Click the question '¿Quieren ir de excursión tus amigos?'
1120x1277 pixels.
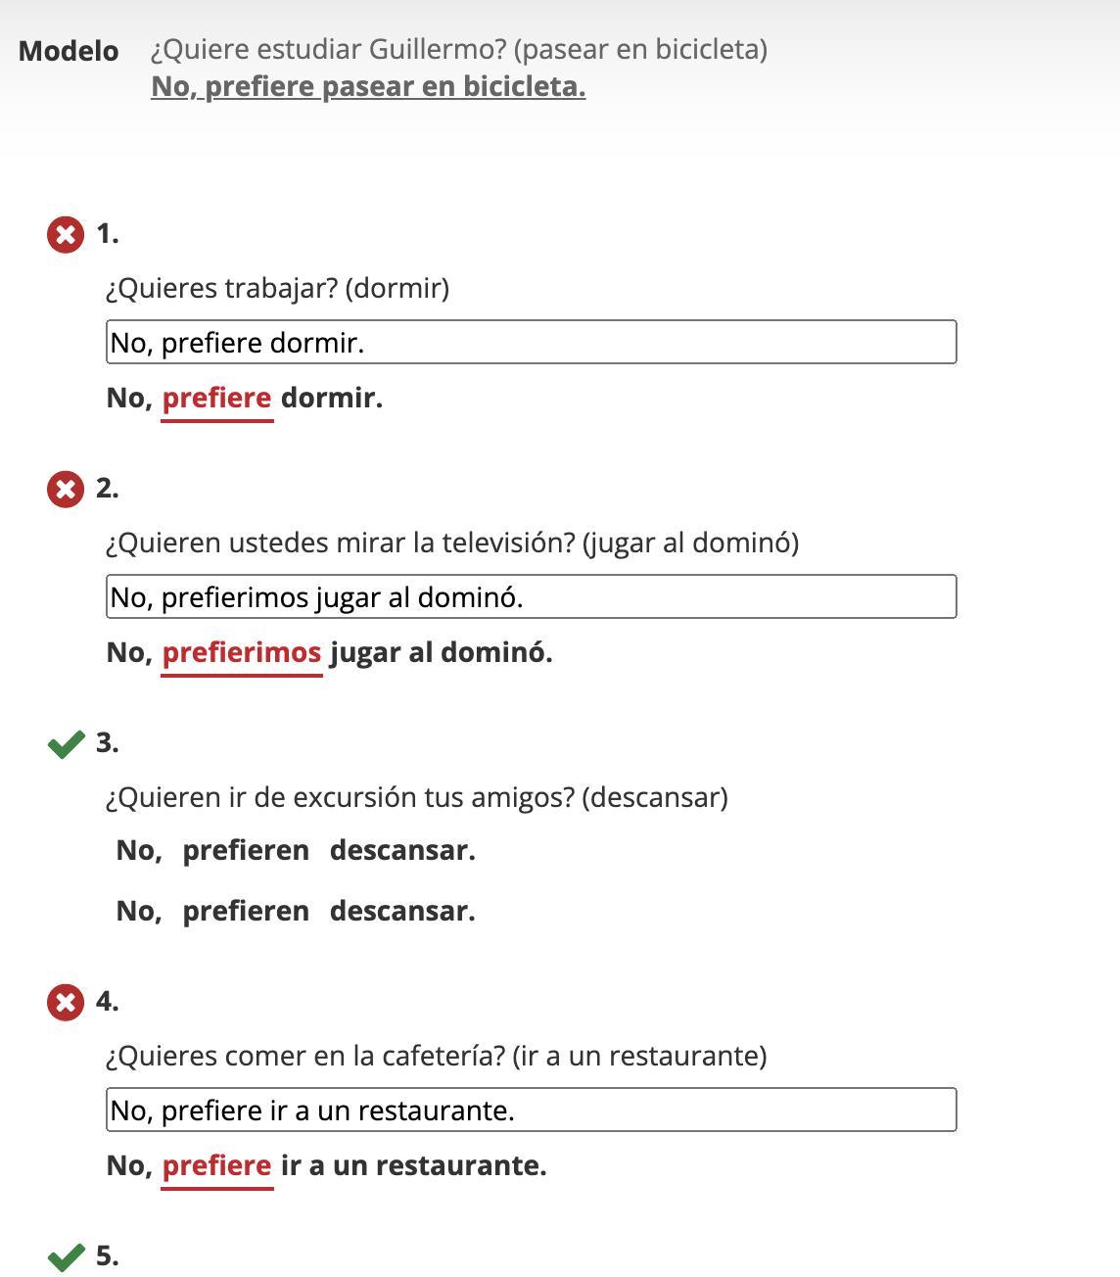(416, 798)
